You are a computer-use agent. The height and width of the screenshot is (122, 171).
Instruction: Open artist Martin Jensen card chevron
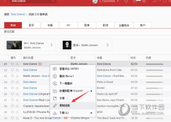(108, 45)
